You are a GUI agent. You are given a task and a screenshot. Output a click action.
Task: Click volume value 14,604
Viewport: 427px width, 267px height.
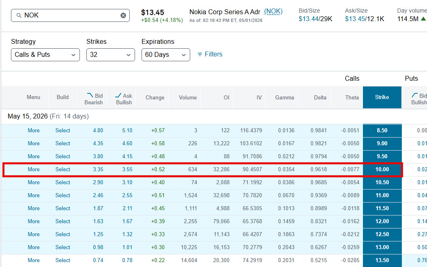pos(189,260)
